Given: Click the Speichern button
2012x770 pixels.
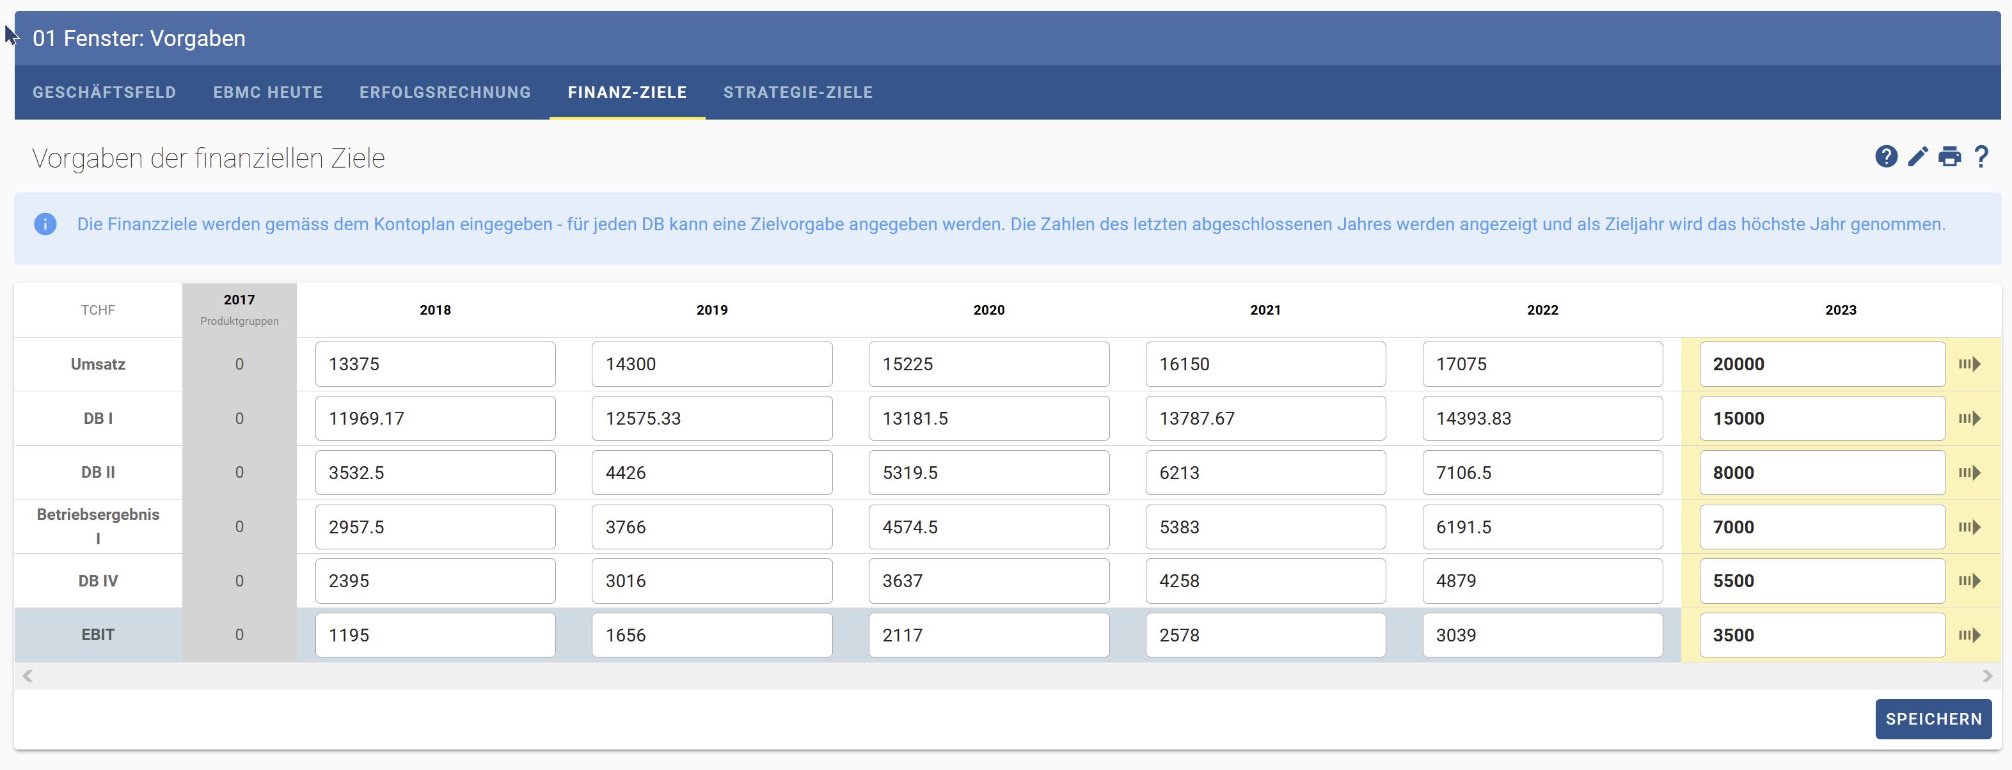Looking at the screenshot, I should (1933, 719).
